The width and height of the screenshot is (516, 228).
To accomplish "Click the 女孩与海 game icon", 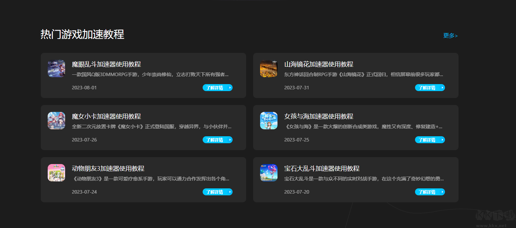I will (268, 121).
